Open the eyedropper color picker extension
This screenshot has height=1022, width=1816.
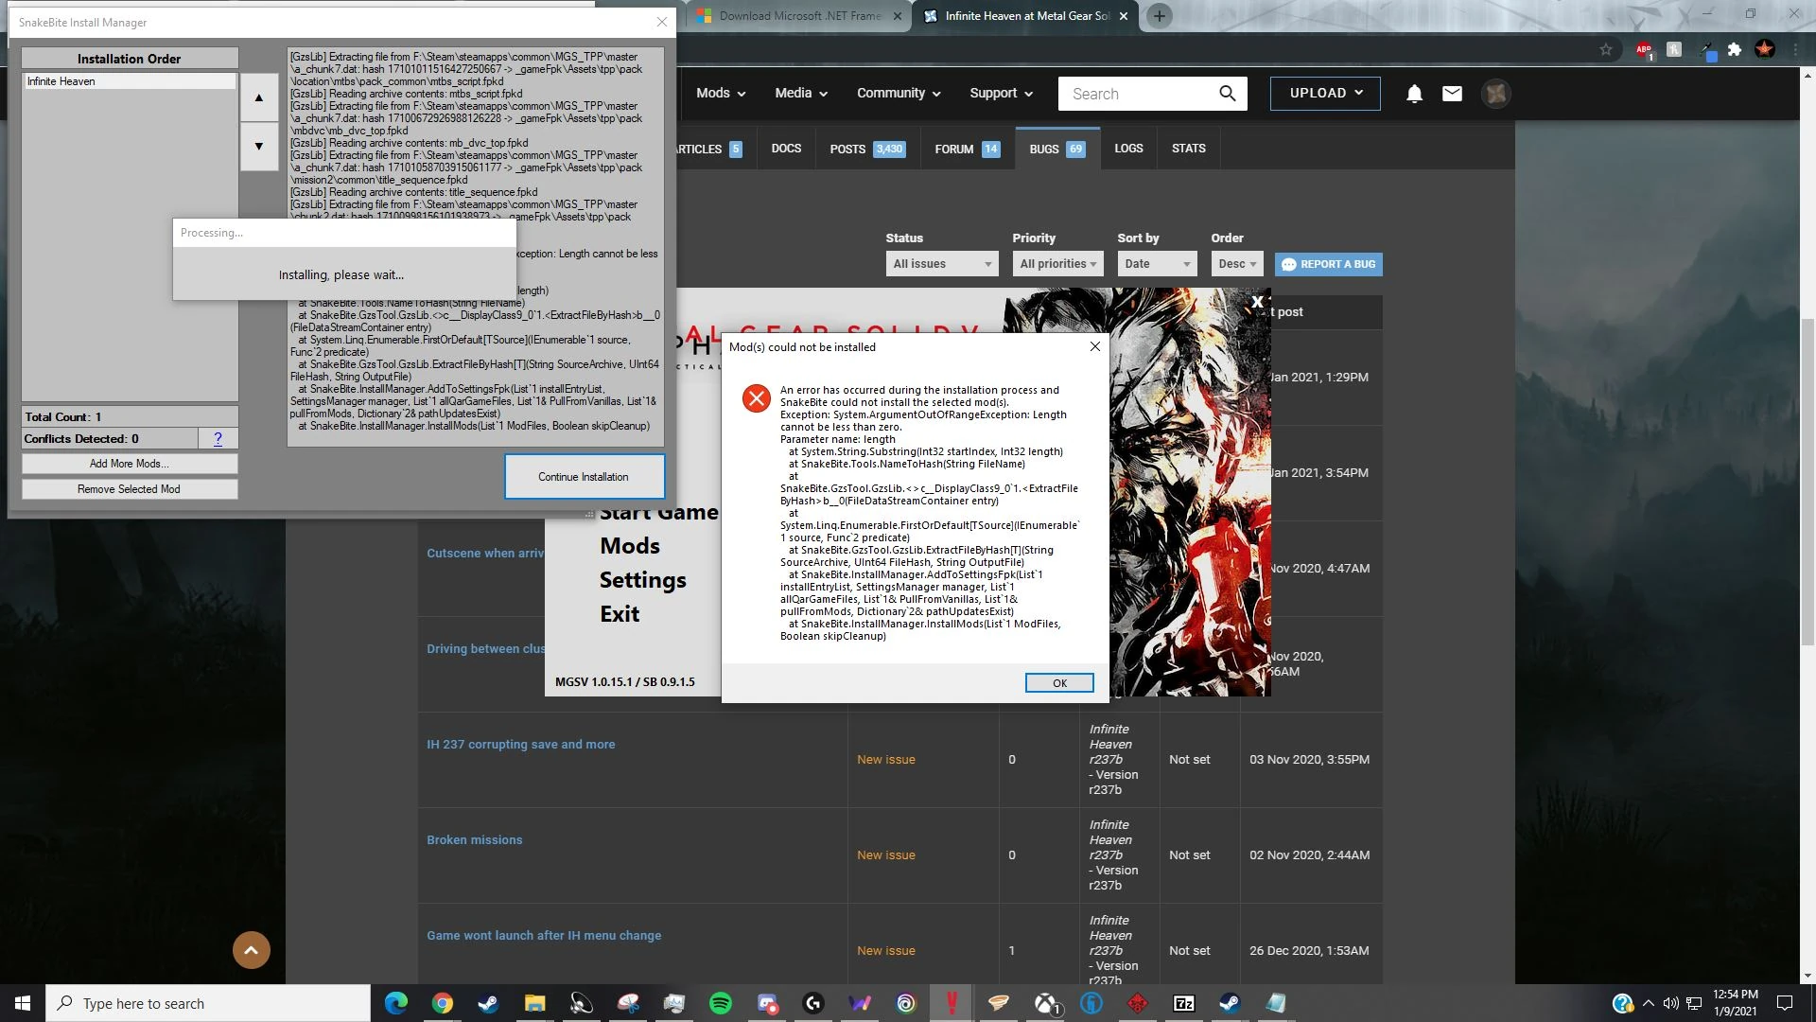coord(1705,50)
